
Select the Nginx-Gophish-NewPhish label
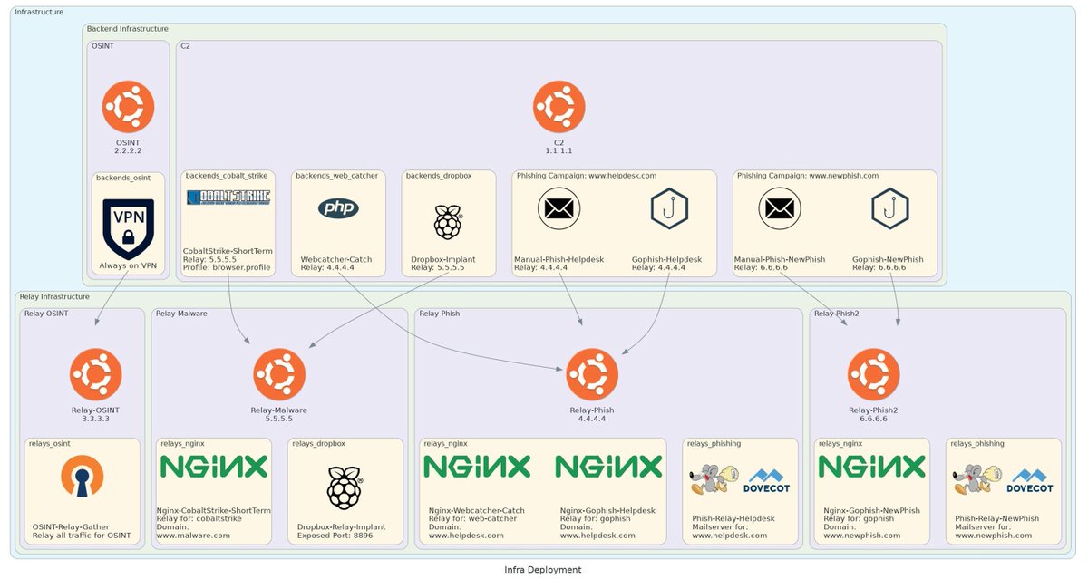tap(871, 510)
